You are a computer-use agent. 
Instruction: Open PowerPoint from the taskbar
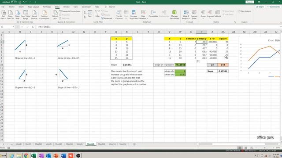(56, 155)
